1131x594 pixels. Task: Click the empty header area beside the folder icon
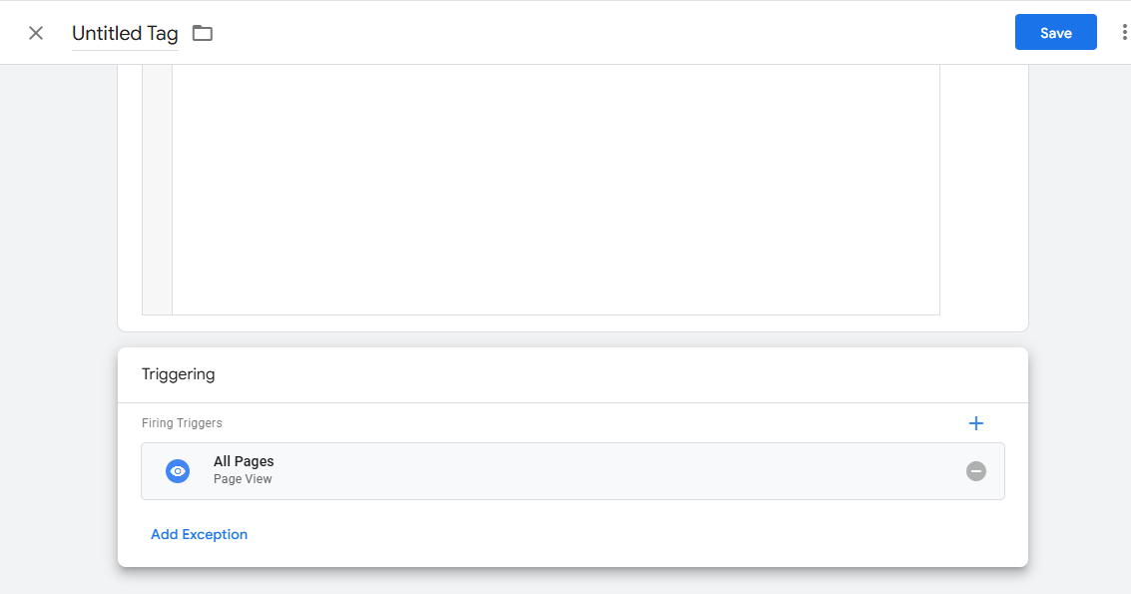click(599, 33)
